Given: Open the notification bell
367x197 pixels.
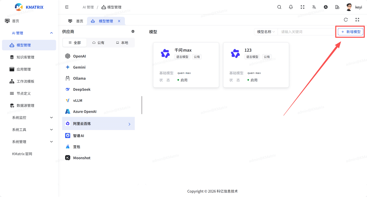Looking at the screenshot, I should (291, 7).
